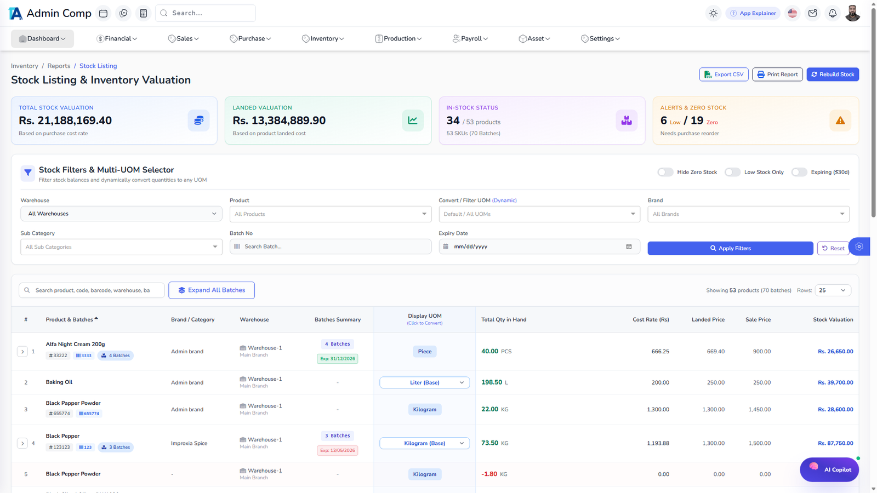Screen dimensions: 877x493
Task: Open the Financial menu
Action: [x=117, y=38]
